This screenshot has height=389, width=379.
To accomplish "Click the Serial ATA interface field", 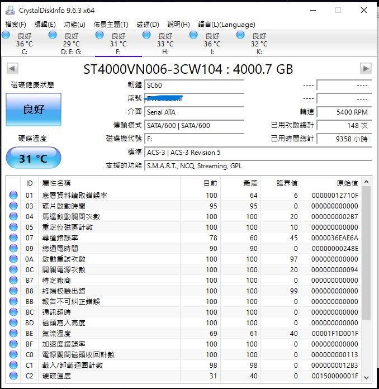I will [195, 112].
